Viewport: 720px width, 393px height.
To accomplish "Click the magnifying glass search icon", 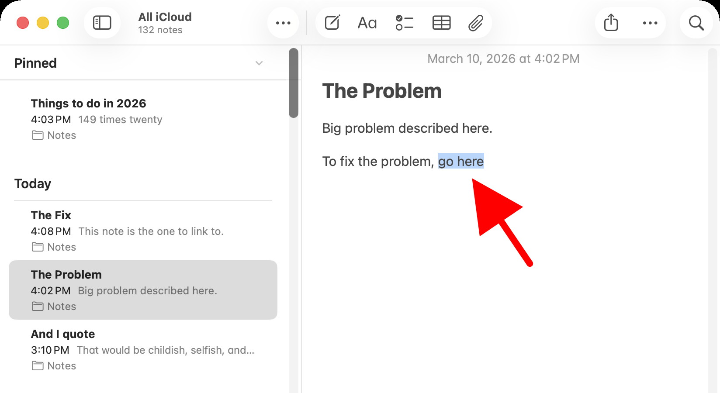I will coord(696,23).
